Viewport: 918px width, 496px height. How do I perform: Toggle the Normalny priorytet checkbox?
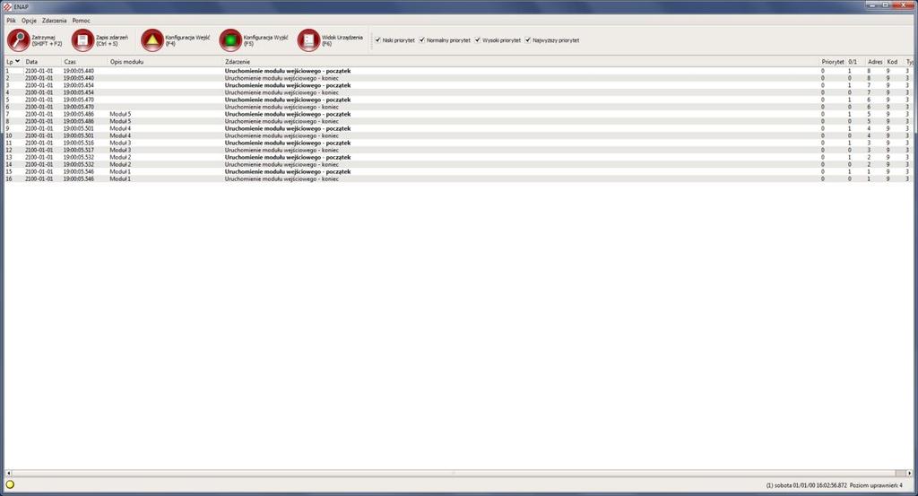[421, 39]
